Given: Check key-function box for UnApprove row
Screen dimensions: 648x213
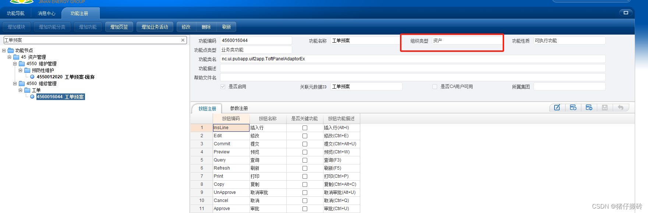Looking at the screenshot, I should tap(305, 192).
